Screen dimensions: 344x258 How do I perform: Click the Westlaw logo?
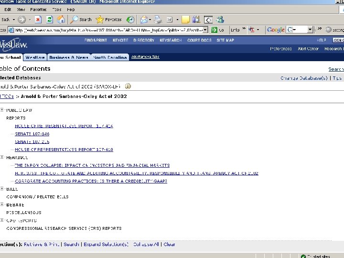coord(13,45)
